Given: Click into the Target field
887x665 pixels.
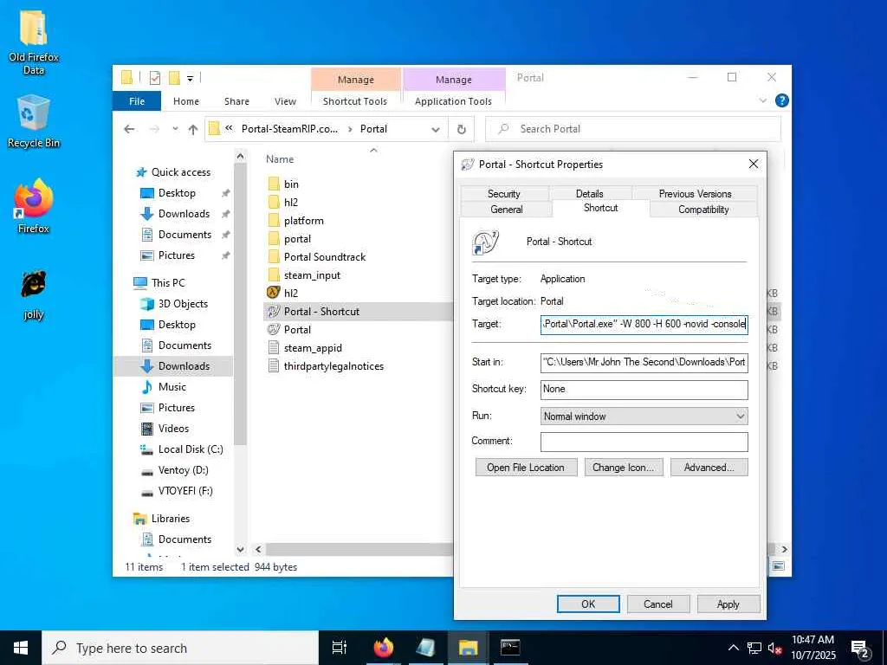Looking at the screenshot, I should click(644, 325).
